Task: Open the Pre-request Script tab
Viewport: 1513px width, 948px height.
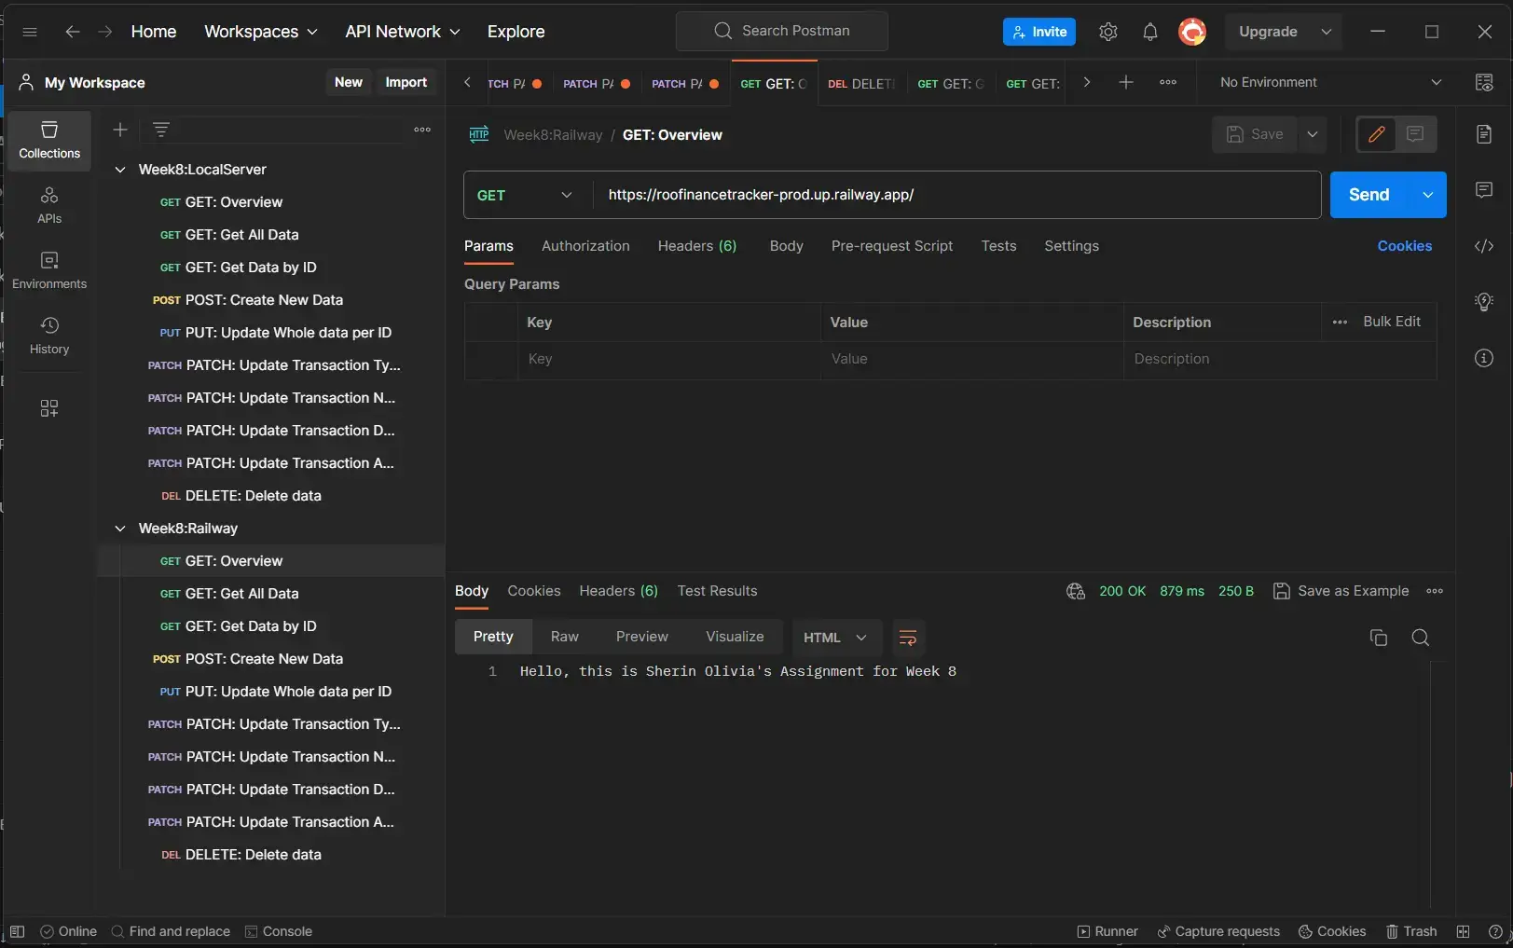Action: (x=892, y=246)
